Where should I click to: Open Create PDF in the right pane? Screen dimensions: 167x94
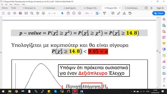[164, 31]
